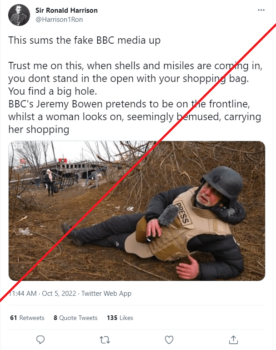This screenshot has height=350, width=276.
Task: Open the Sir Ronald Harrison display name
Action: click(66, 10)
